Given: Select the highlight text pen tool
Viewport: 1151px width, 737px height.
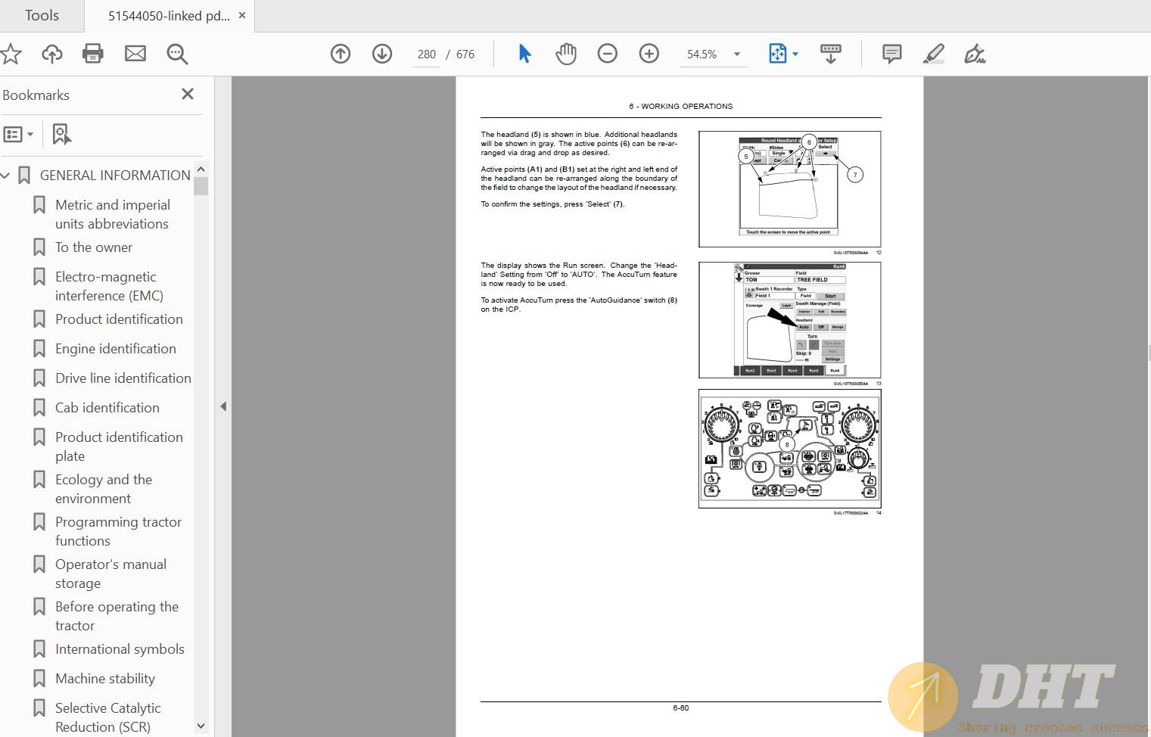Looking at the screenshot, I should (x=934, y=54).
